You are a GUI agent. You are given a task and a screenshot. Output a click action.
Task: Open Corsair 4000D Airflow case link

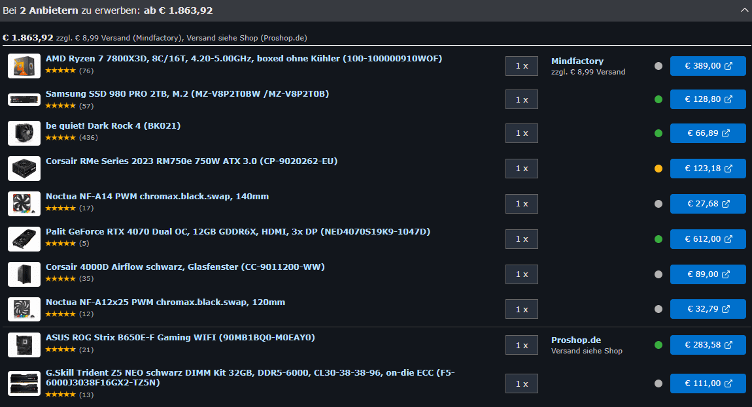coord(185,267)
